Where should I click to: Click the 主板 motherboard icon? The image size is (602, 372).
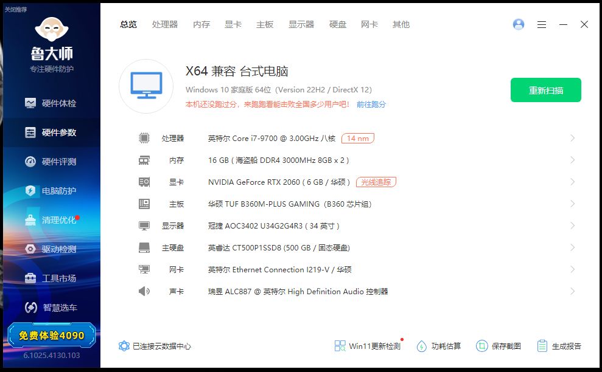click(x=144, y=204)
